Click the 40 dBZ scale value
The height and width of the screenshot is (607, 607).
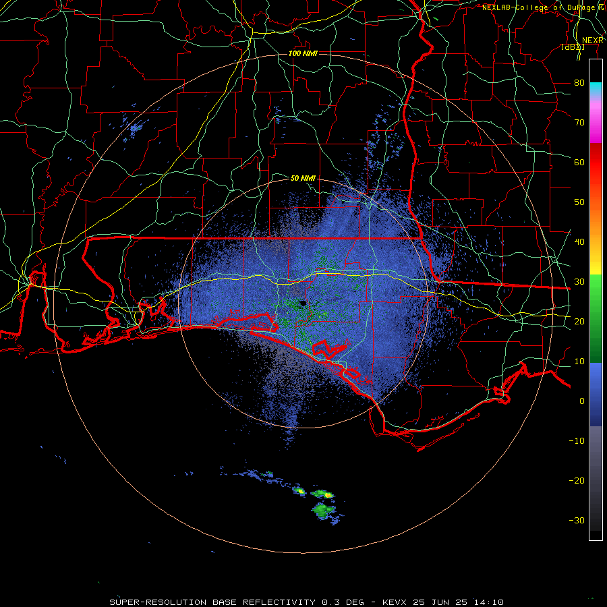(x=579, y=241)
